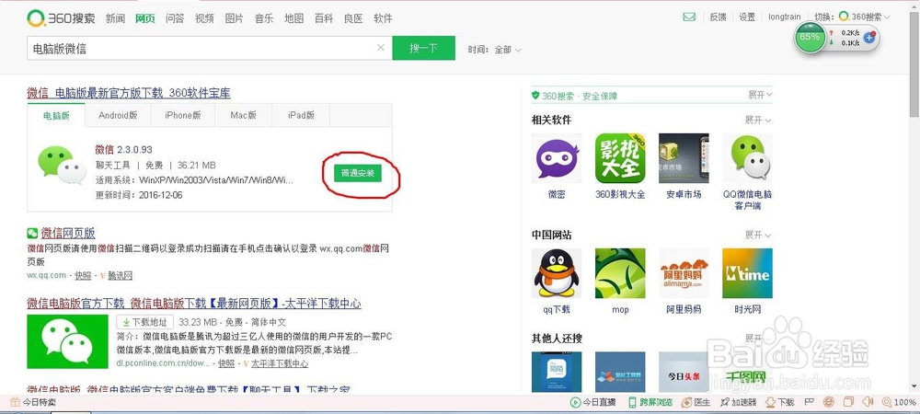Open the mop site icon

620,273
